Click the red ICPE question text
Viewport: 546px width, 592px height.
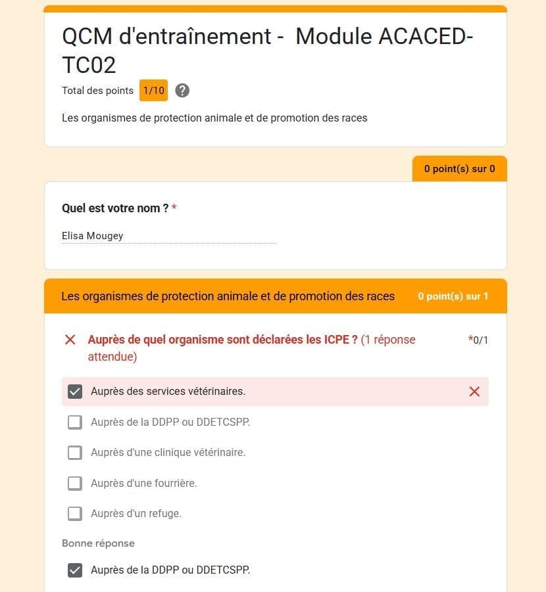click(x=222, y=340)
